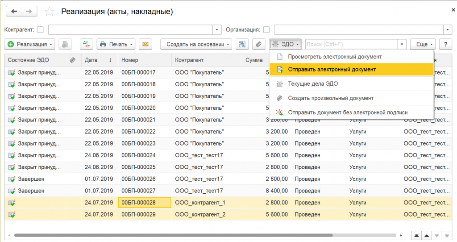Screen dimensions: 457x242
Task: Click the horizontal scrollbar thumb
Action: 174,235
